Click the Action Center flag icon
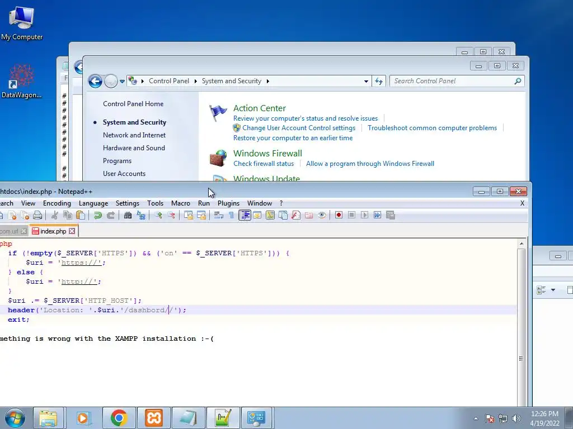The image size is (573, 429). click(x=218, y=113)
